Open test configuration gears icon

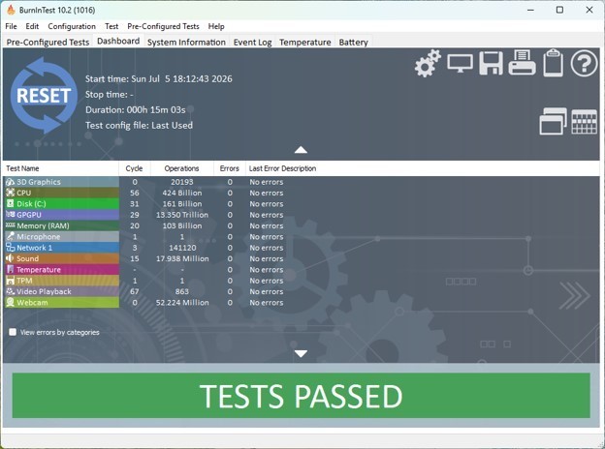[x=428, y=64]
